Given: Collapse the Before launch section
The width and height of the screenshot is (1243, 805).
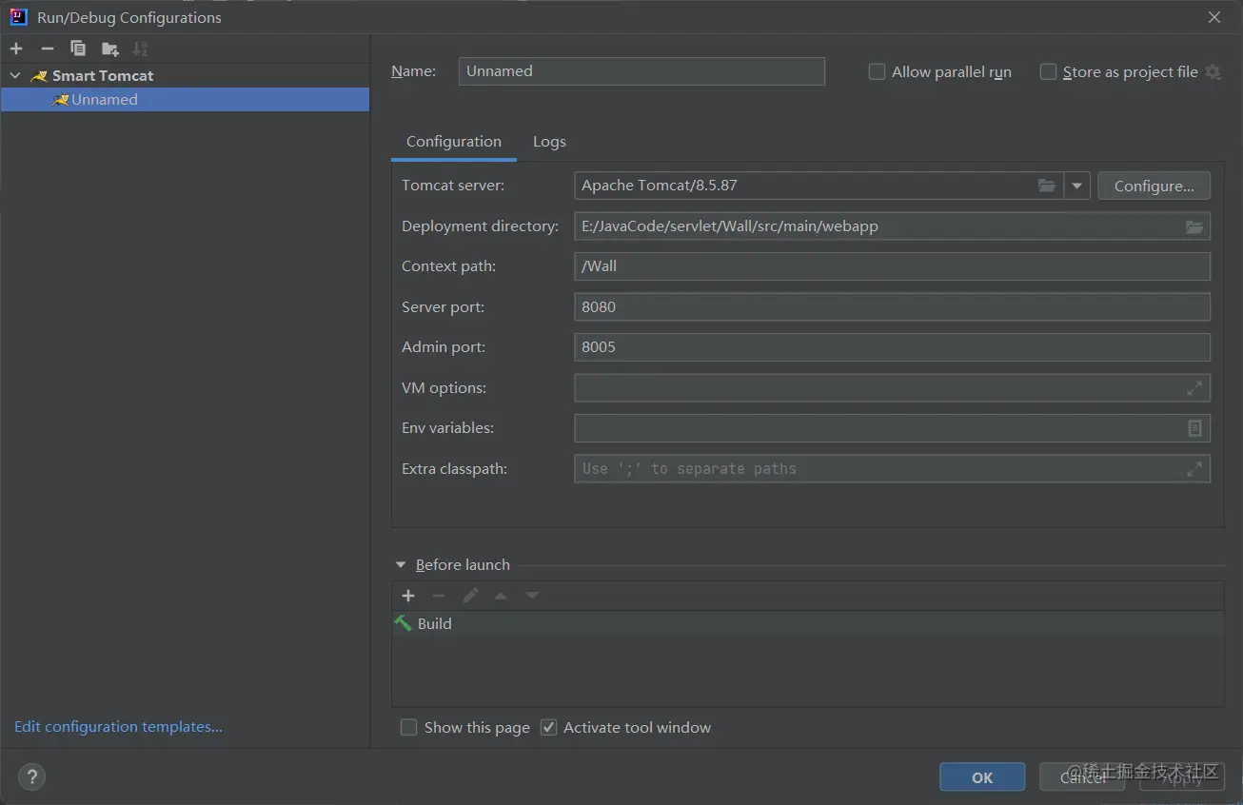Looking at the screenshot, I should (401, 565).
